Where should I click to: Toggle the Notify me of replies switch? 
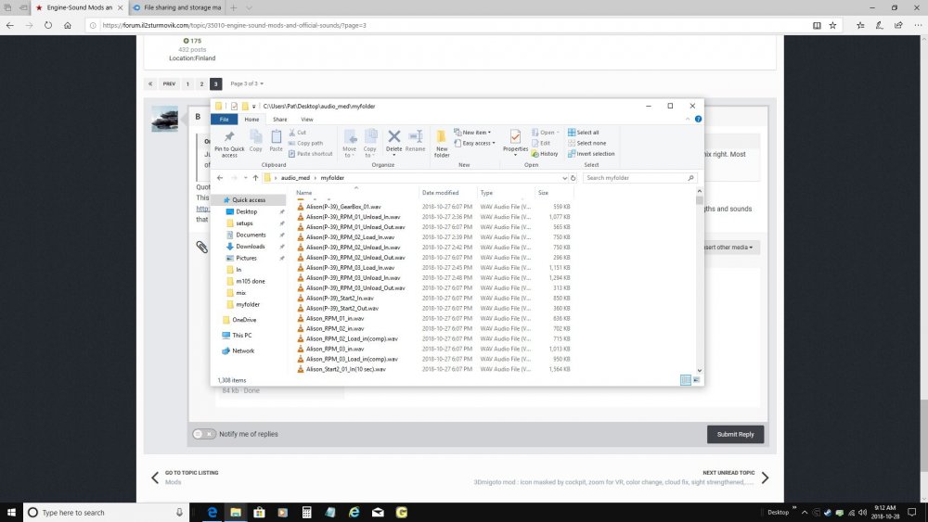(x=203, y=434)
